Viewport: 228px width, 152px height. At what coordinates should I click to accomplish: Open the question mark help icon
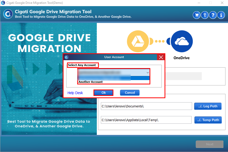click(x=213, y=15)
